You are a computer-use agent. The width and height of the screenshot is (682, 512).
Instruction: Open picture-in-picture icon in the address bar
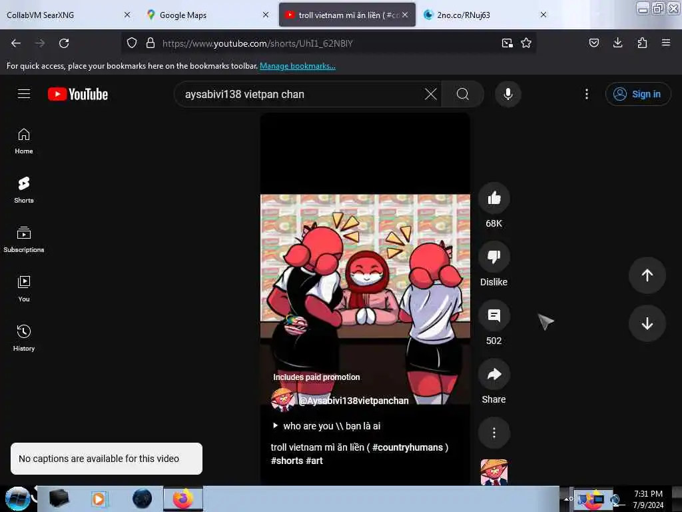click(x=507, y=43)
